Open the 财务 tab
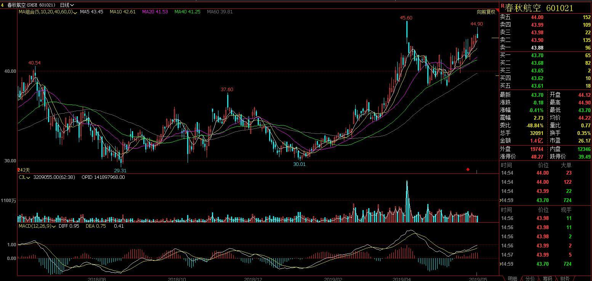This screenshot has height=281, width=592. click(565, 279)
